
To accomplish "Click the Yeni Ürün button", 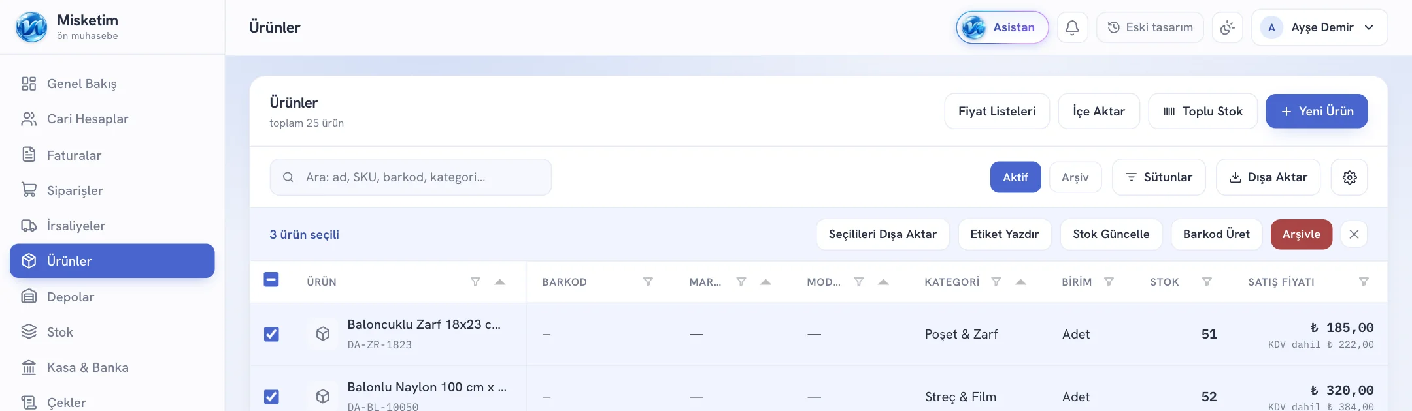I will (1317, 112).
